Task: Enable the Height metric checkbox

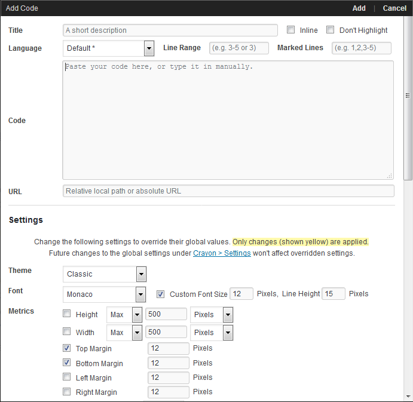Action: 66,314
